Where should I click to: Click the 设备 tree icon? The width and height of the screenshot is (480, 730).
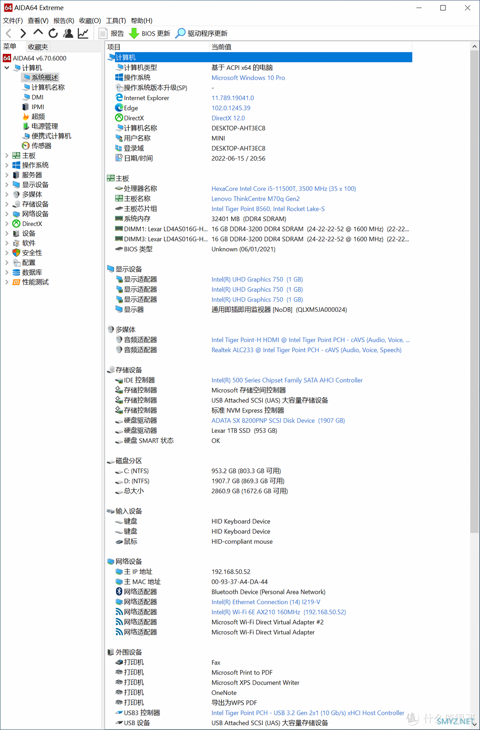point(16,233)
